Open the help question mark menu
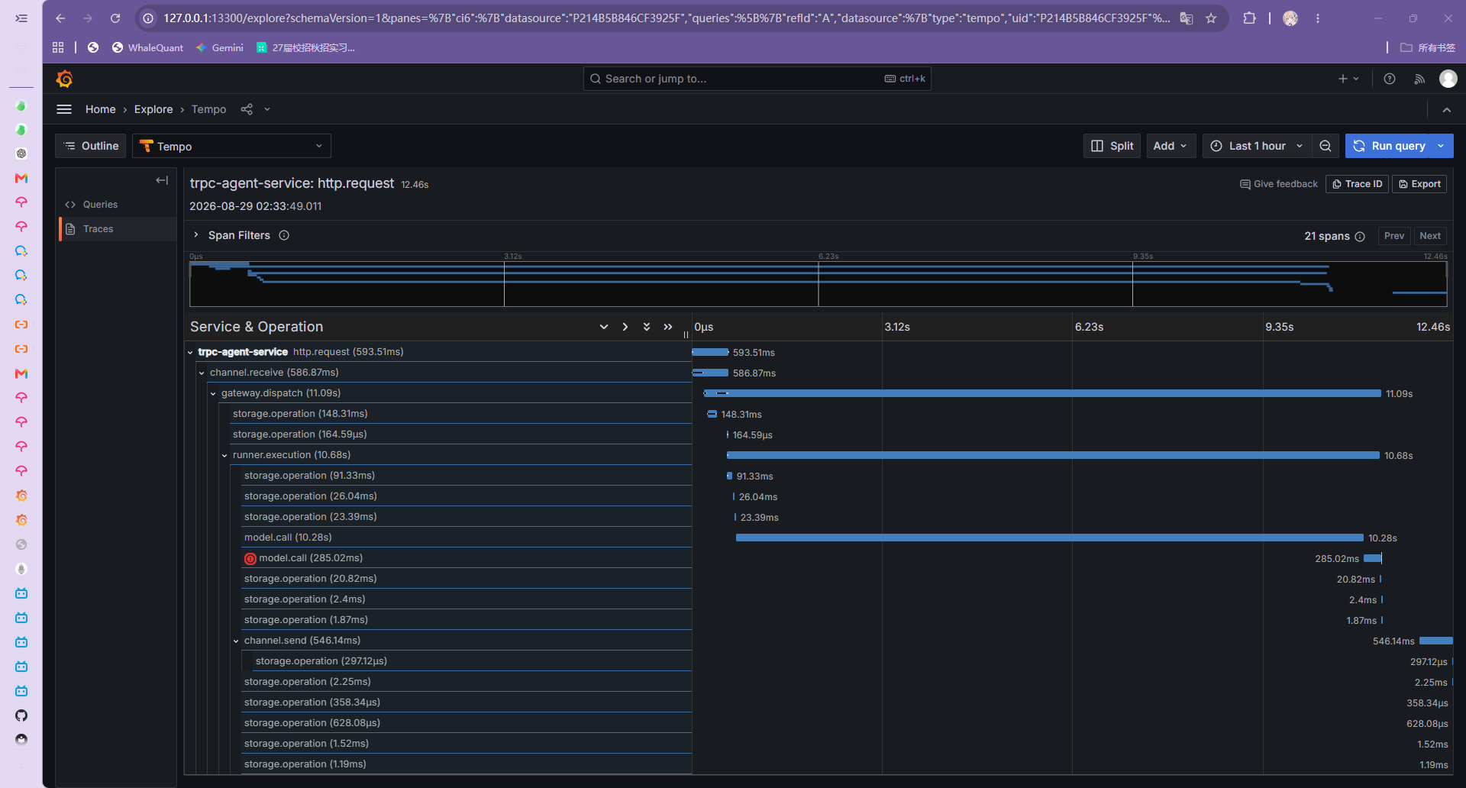 tap(1390, 79)
